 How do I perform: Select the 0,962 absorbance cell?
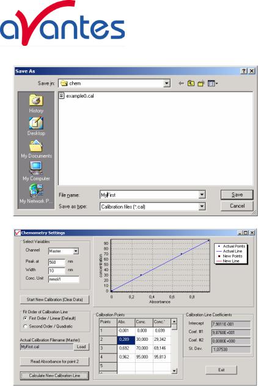click(126, 357)
